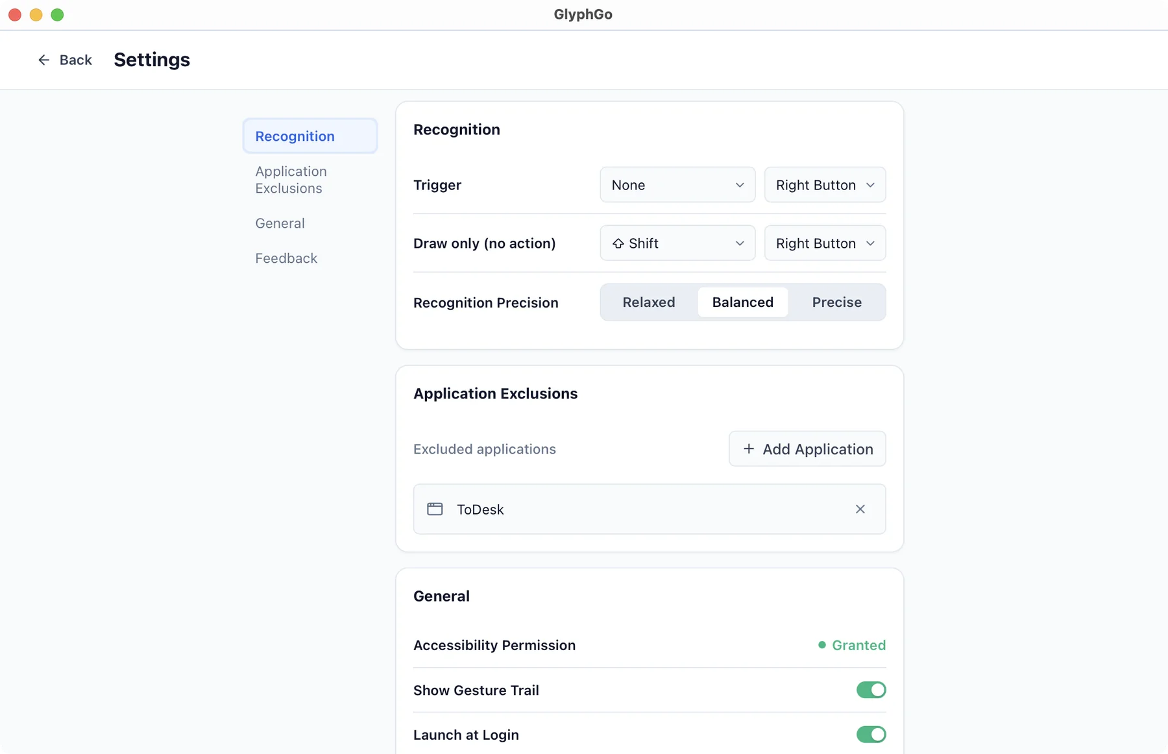The width and height of the screenshot is (1168, 754).
Task: Click the ToDesk application name
Action: point(480,509)
